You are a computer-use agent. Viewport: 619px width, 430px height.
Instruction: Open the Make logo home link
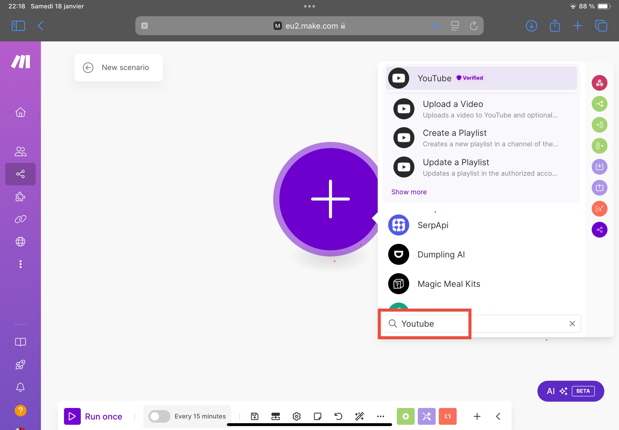coord(20,61)
